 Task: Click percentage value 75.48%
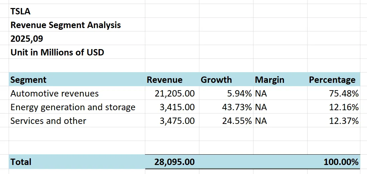[x=334, y=93]
